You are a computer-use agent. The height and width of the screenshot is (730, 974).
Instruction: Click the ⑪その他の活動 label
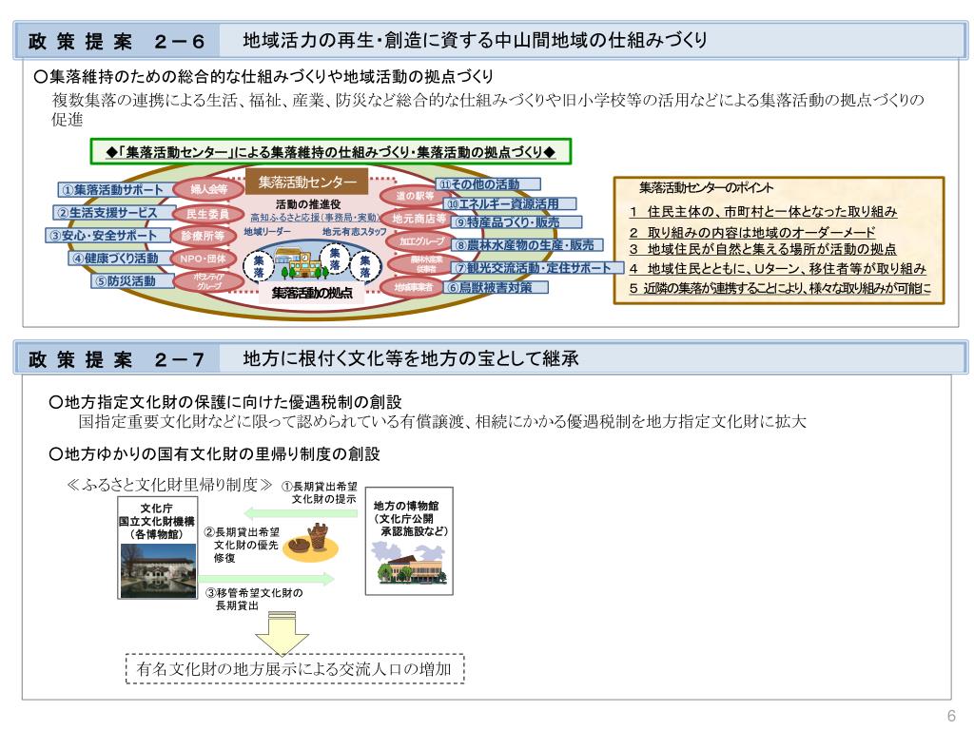coord(488,184)
